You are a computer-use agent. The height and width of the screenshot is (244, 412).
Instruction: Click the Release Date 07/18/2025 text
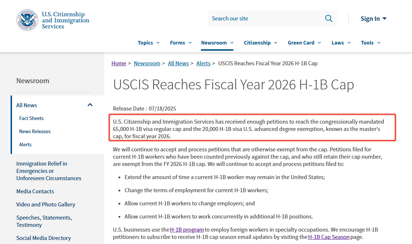click(x=144, y=109)
